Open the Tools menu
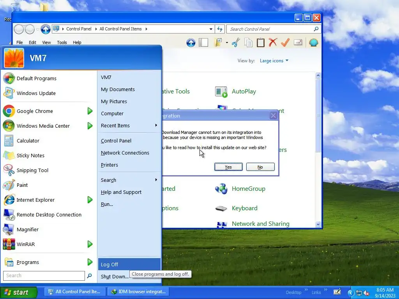The height and width of the screenshot is (299, 399). (x=62, y=42)
